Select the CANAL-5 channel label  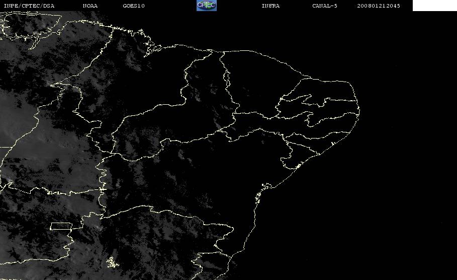tap(325, 6)
